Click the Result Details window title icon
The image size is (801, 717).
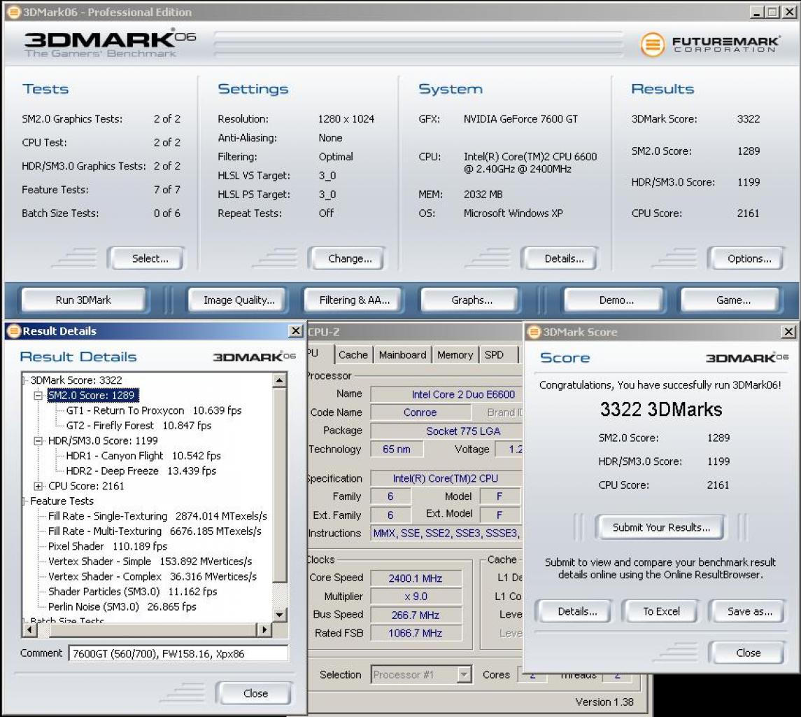pyautogui.click(x=14, y=331)
